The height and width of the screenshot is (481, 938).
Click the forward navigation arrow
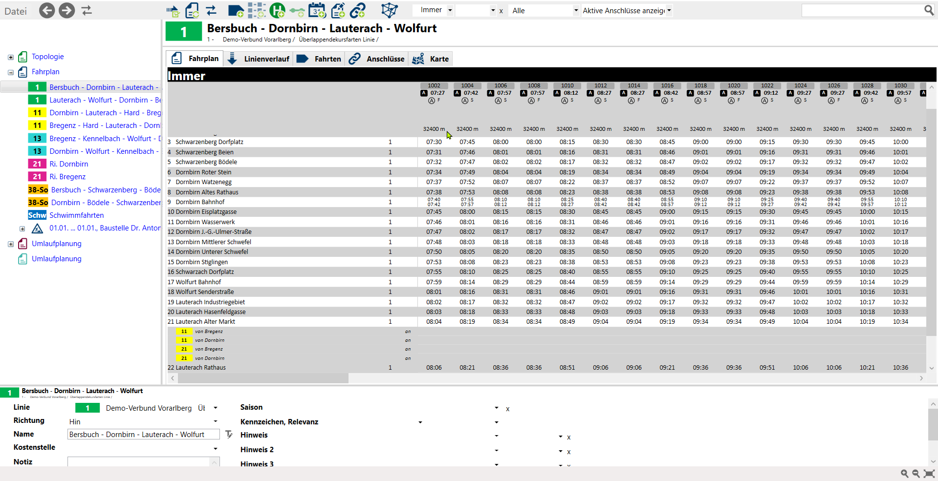67,10
